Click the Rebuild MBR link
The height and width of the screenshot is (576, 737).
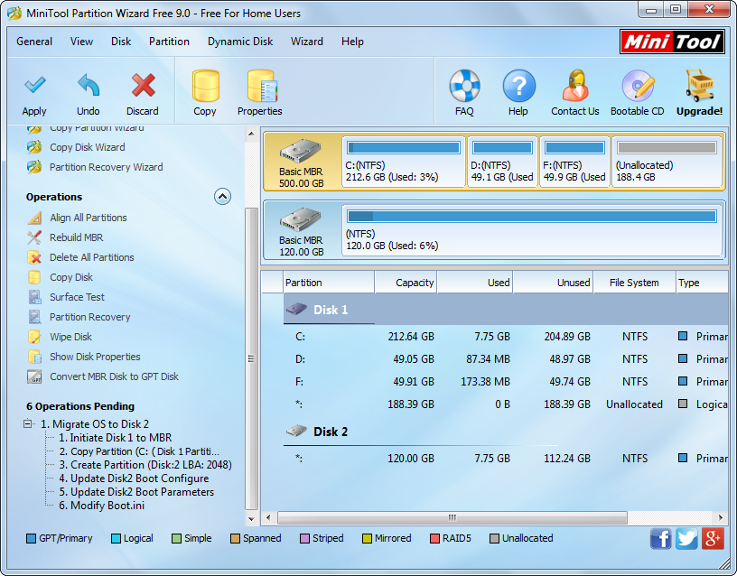click(77, 237)
